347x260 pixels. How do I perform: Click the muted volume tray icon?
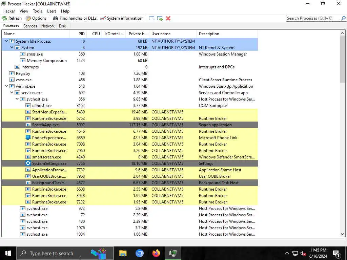pos(303,253)
